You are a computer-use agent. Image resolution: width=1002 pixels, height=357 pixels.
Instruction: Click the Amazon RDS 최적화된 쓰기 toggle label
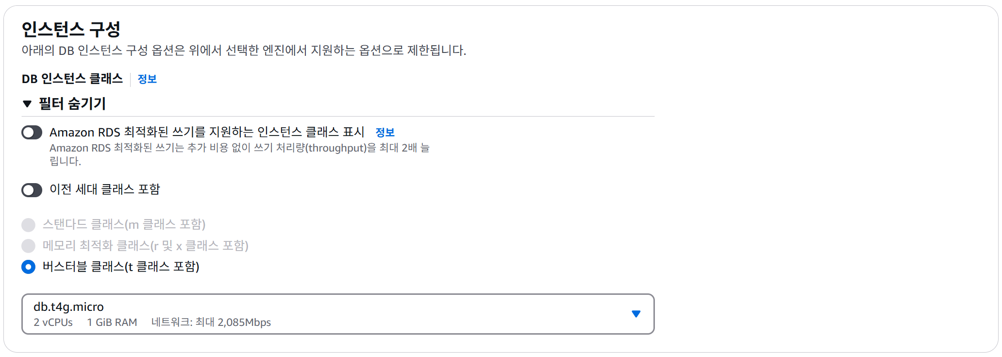[x=207, y=132]
